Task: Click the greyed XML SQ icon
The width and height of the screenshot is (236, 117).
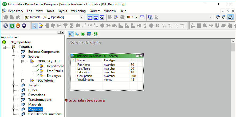Action: tap(164, 26)
